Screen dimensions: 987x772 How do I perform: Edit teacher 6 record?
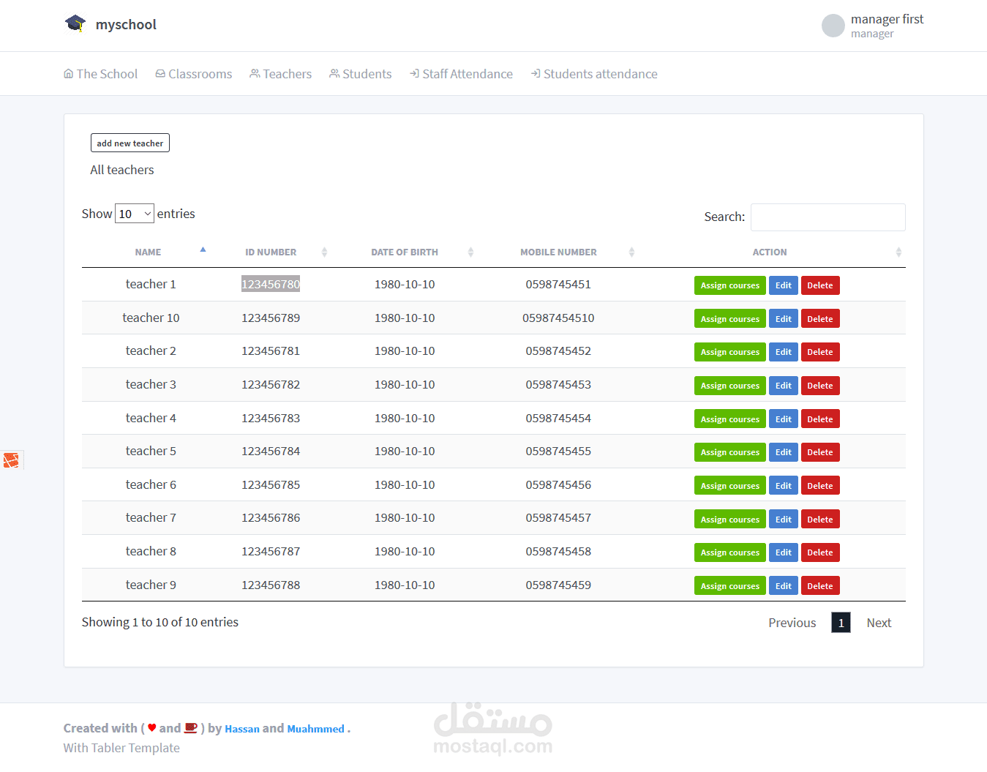click(784, 485)
